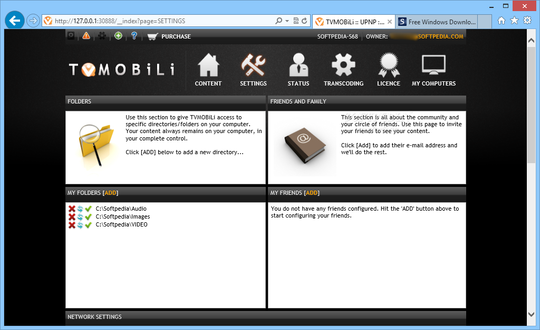This screenshot has width=540, height=330.
Task: Refresh C:\Softpedia\Images folder scan
Action: pyautogui.click(x=80, y=216)
